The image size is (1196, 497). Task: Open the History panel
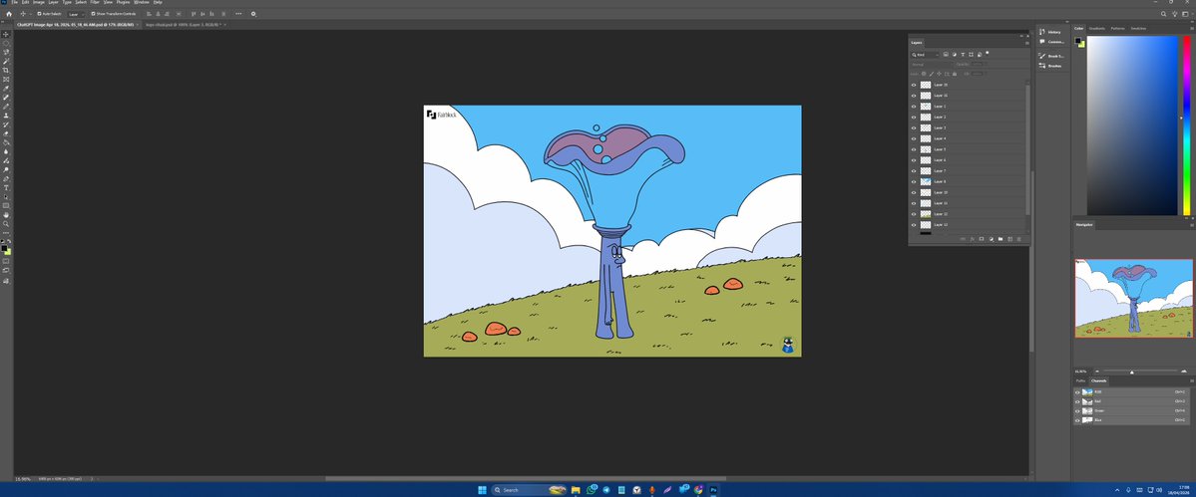point(1054,33)
